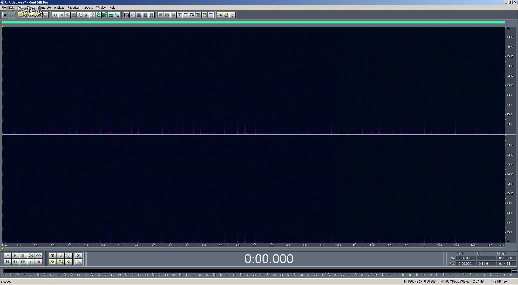Click the Sel Length field 0:00.000

[506, 258]
